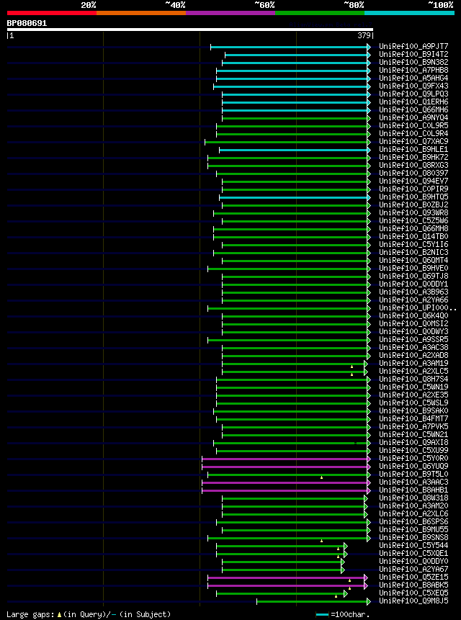Click the cyan 100char scale bar in legend
Screen dimensions: 461x620
tap(322, 614)
